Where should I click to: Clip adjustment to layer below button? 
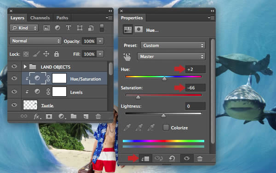(x=145, y=159)
